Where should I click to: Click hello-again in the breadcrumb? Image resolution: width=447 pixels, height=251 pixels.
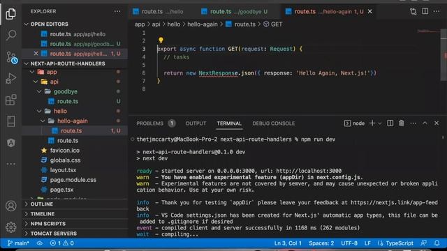(x=202, y=24)
